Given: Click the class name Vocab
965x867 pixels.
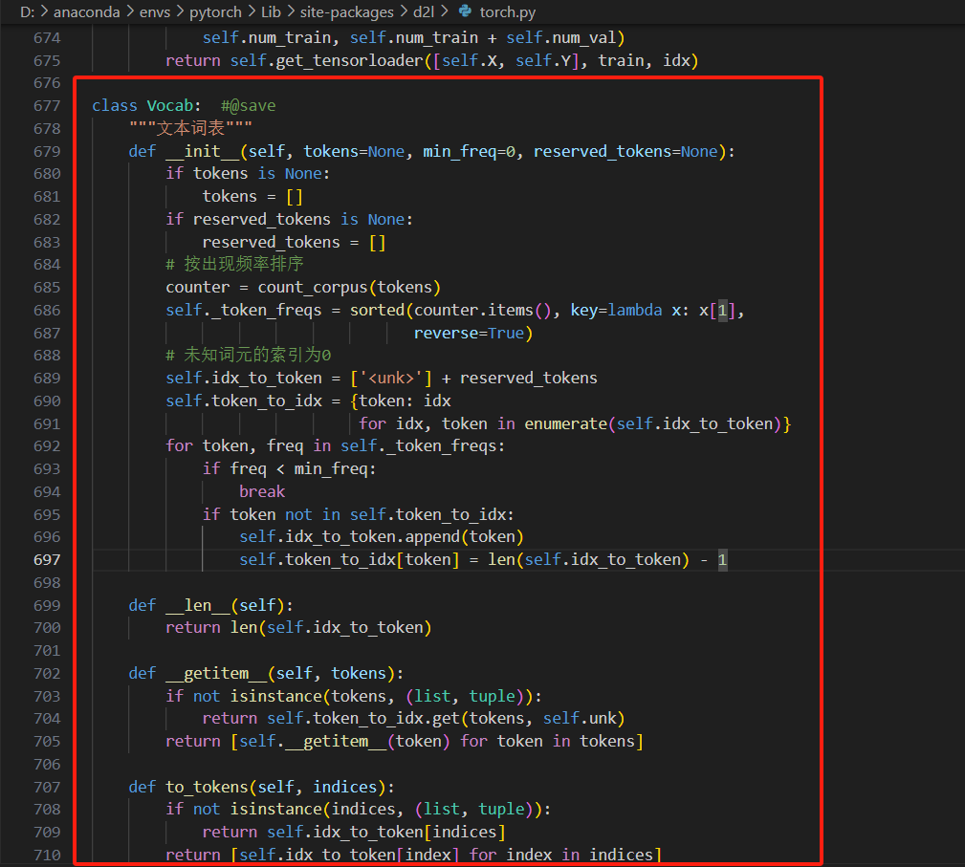Looking at the screenshot, I should coord(170,106).
